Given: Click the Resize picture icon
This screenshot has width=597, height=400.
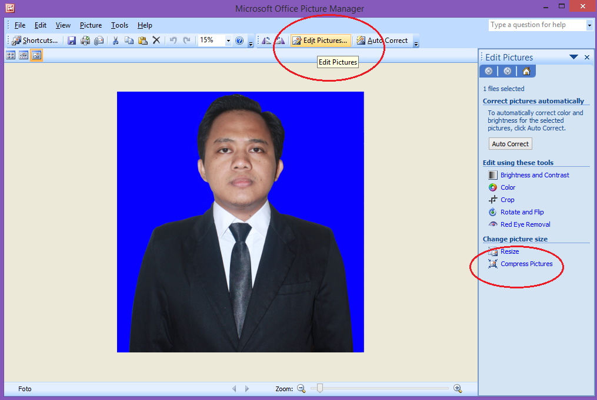Looking at the screenshot, I should [x=493, y=251].
